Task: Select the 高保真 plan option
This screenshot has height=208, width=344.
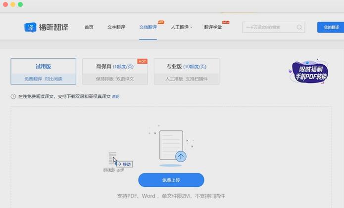Action: coord(115,71)
